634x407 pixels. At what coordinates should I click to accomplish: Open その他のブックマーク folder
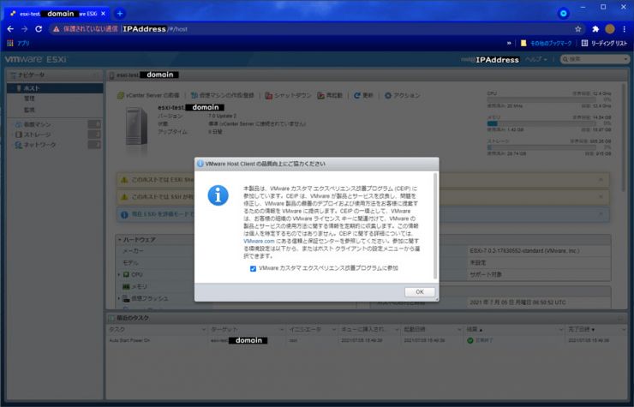(x=547, y=43)
